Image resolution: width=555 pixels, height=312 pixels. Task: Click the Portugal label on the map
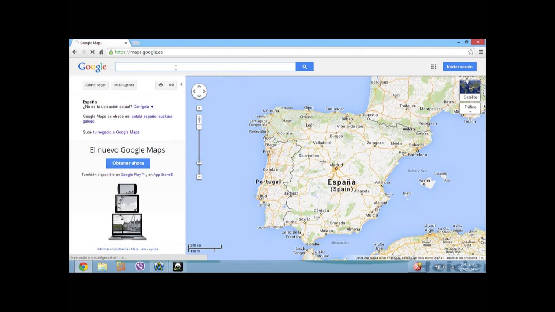[x=268, y=182]
